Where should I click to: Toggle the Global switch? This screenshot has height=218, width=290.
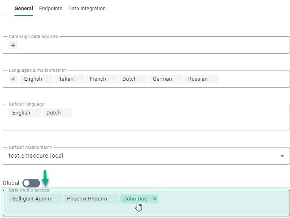[x=31, y=183]
